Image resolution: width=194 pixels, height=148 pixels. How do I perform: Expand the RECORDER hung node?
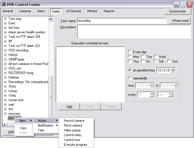5,73
